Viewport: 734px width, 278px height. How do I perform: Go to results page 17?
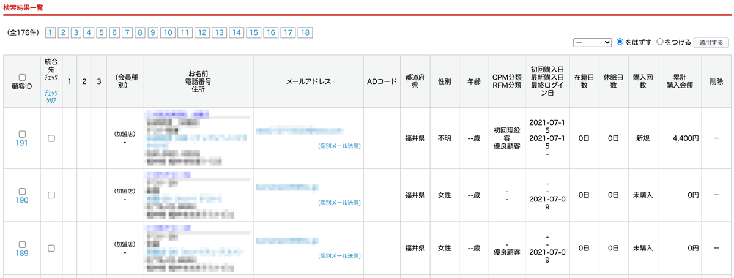[x=287, y=32]
